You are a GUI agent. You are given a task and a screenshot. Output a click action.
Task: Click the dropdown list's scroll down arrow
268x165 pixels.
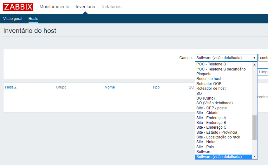click(x=254, y=157)
